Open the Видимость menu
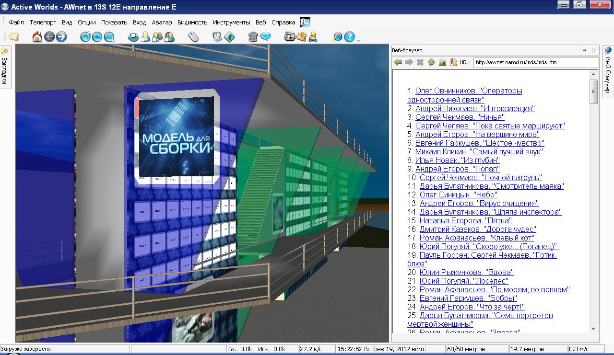Screen dimensions: 614x355 pos(192,22)
